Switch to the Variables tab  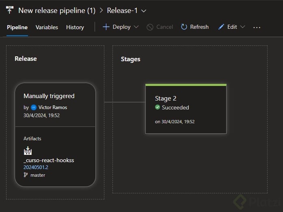(47, 27)
